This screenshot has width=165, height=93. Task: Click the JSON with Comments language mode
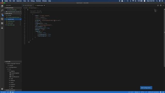(153, 92)
